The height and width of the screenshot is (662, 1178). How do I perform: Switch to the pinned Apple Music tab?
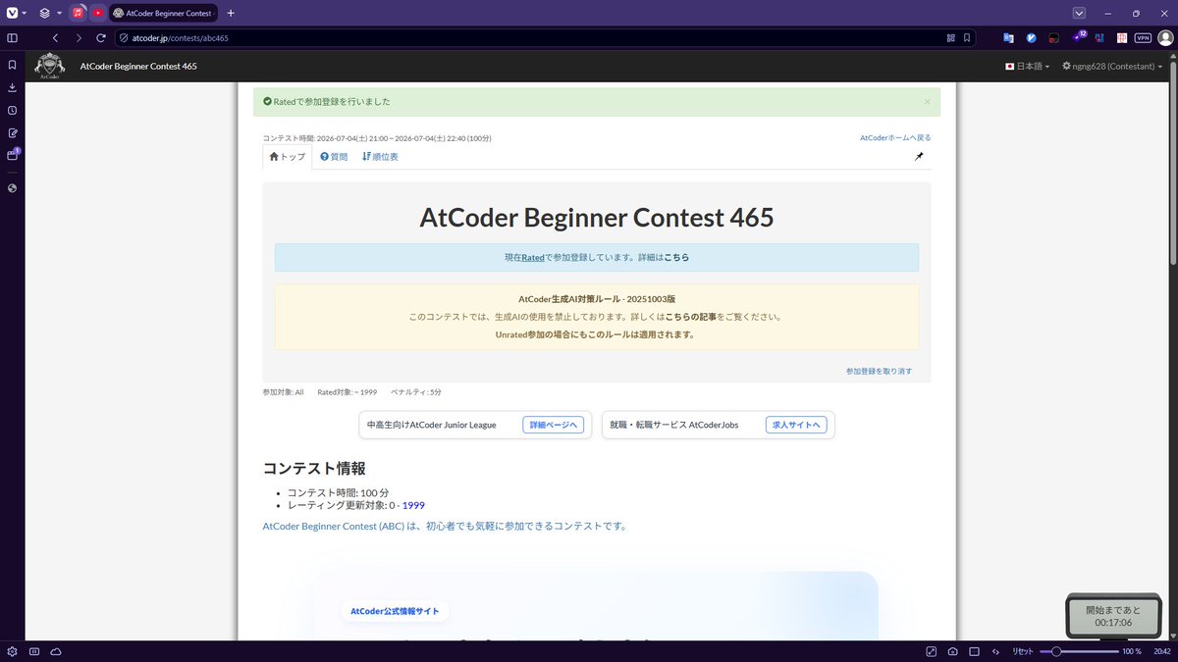(x=79, y=14)
